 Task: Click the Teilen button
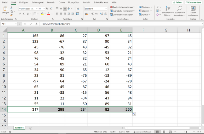click(x=178, y=2)
